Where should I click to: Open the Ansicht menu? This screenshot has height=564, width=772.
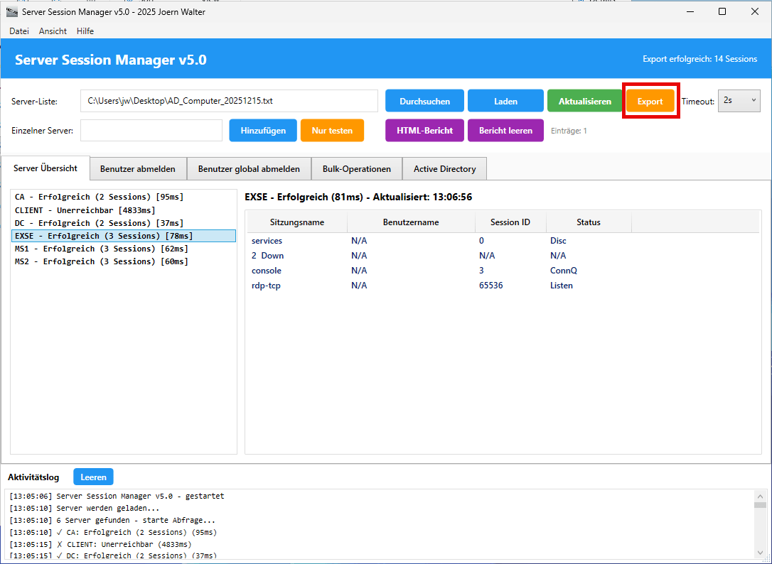pos(53,31)
